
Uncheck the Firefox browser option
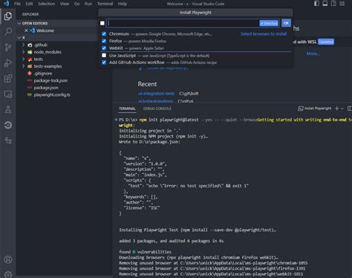point(104,41)
